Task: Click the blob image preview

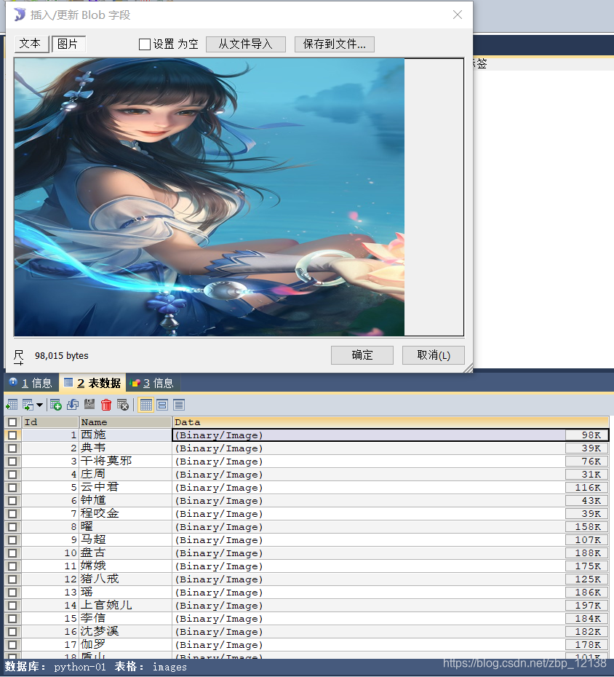Action: (210, 197)
